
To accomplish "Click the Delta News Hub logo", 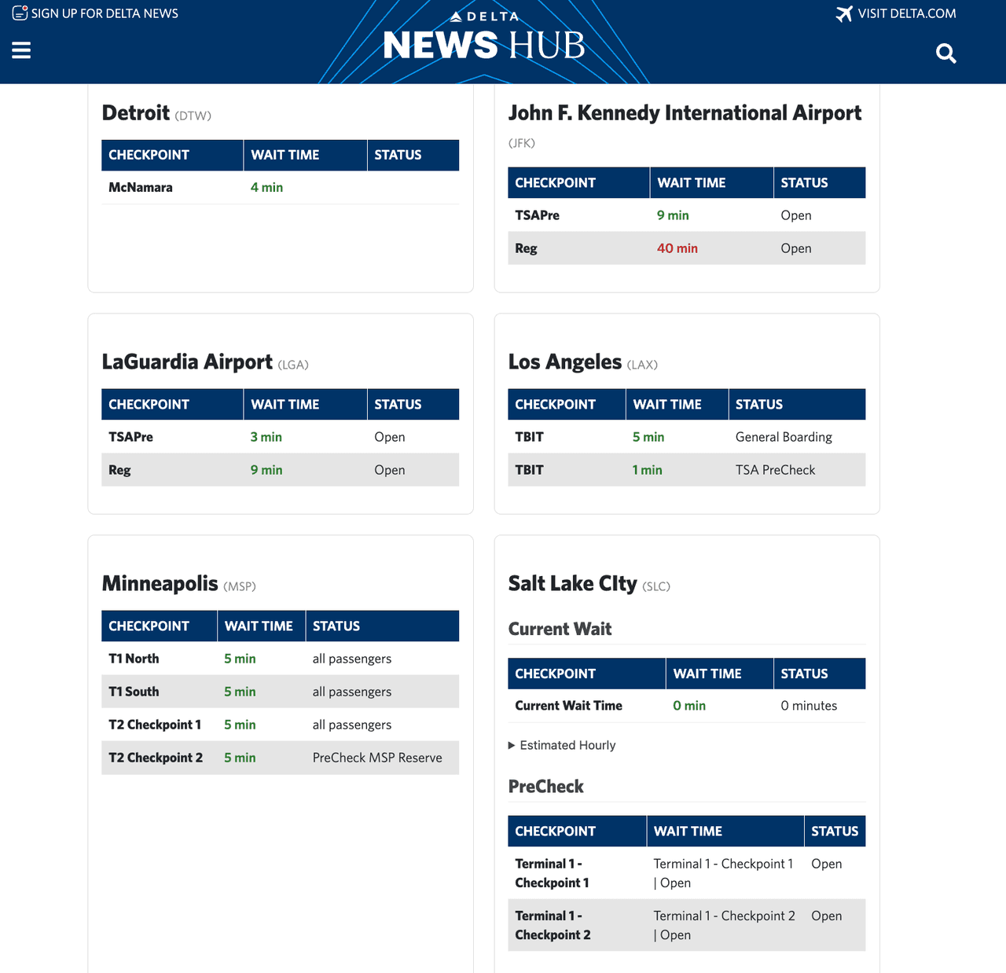I will click(484, 39).
